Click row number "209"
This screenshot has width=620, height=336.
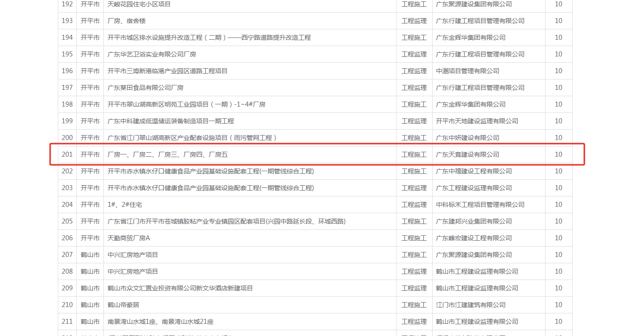click(x=67, y=288)
